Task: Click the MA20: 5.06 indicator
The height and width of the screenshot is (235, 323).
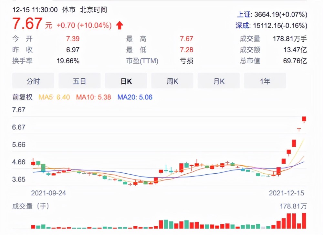Action: point(135,97)
